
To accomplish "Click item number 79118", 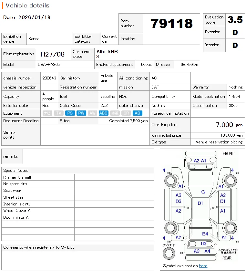I will pos(171,23).
